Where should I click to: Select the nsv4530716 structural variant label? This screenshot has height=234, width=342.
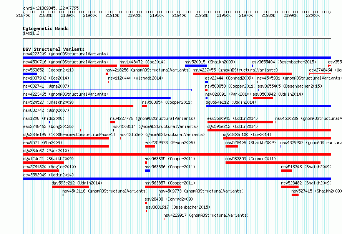click(x=66, y=62)
